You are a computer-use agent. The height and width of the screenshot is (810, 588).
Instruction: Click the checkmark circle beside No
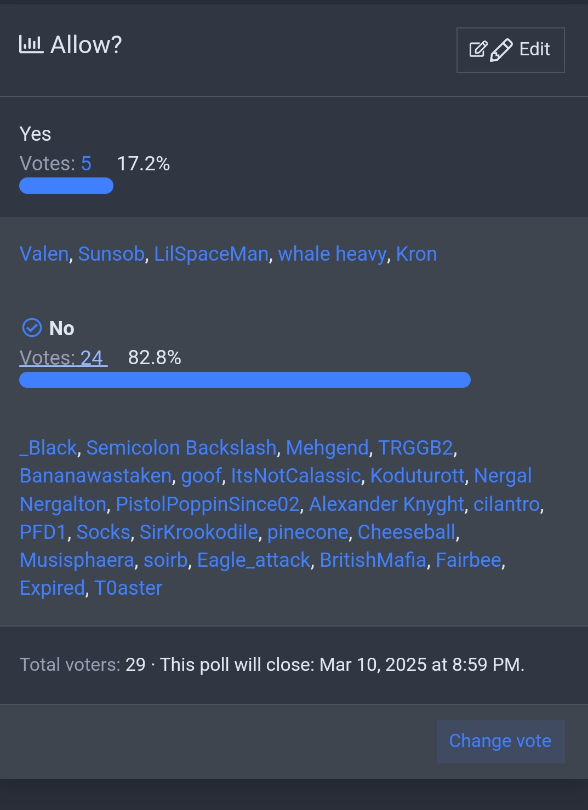32,328
